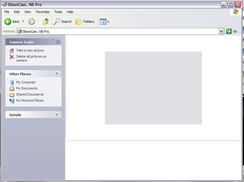Click the Other Places header text
The height and width of the screenshot is (182, 244).
(20, 74)
